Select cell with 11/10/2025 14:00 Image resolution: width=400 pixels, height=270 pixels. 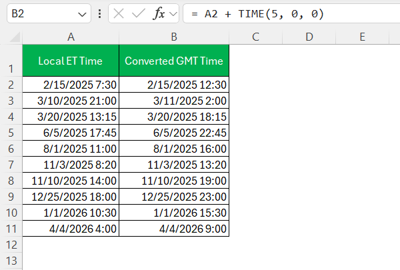[71, 181]
